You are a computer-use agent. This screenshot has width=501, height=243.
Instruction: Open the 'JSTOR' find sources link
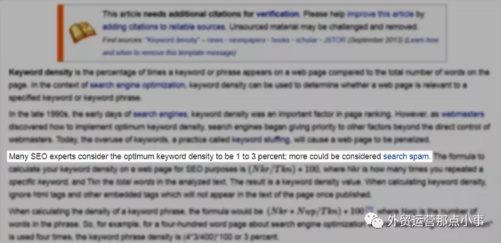click(334, 40)
